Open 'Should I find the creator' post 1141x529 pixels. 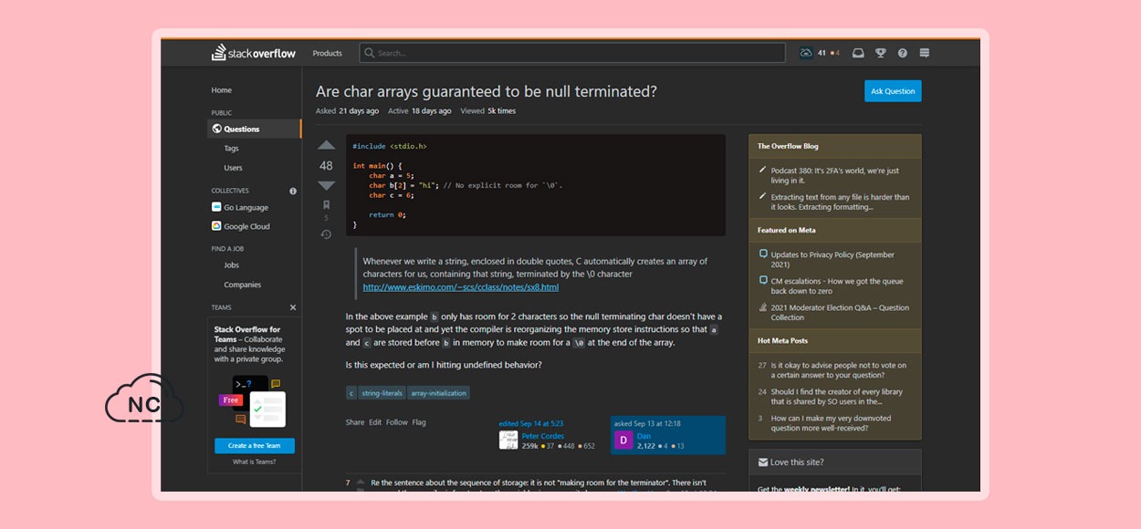pos(837,396)
